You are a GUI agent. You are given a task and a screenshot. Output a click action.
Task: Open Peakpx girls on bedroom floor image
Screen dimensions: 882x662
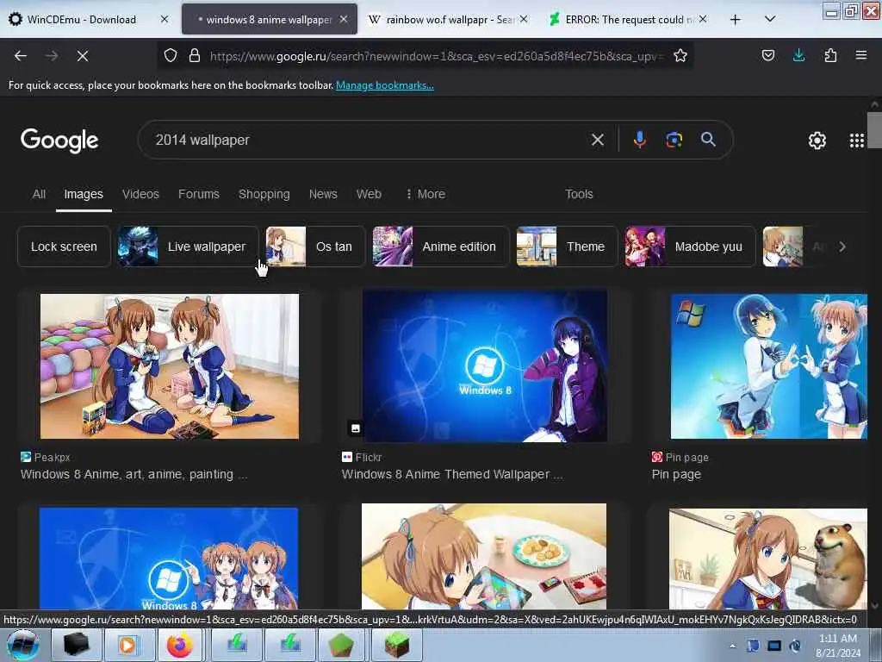[x=170, y=365]
